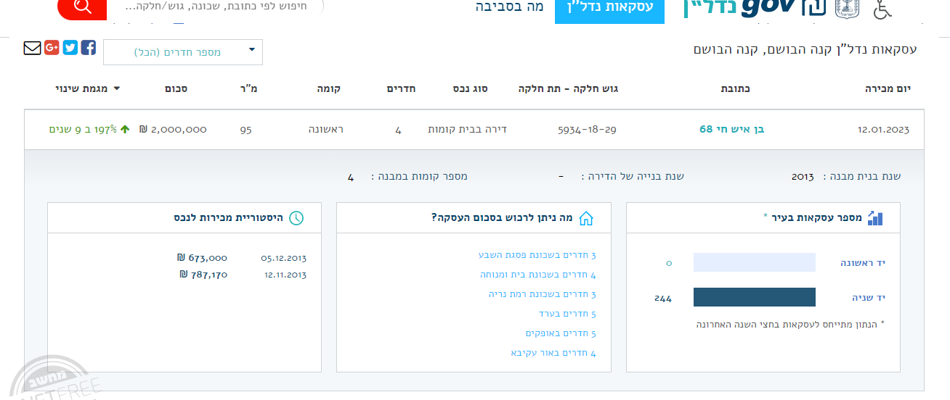Click the dark יד שניה transactions bar

754,298
